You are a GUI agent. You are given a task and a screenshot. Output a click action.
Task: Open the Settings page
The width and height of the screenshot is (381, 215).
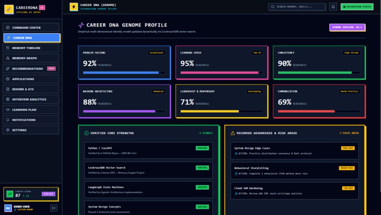click(x=31, y=130)
